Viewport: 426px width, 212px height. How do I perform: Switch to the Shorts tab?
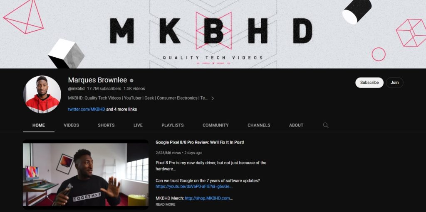(106, 125)
